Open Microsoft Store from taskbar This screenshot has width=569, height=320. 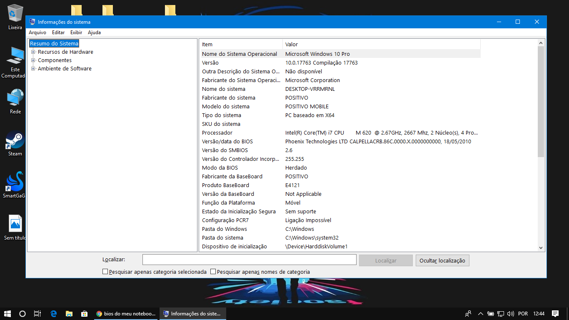[x=84, y=314]
